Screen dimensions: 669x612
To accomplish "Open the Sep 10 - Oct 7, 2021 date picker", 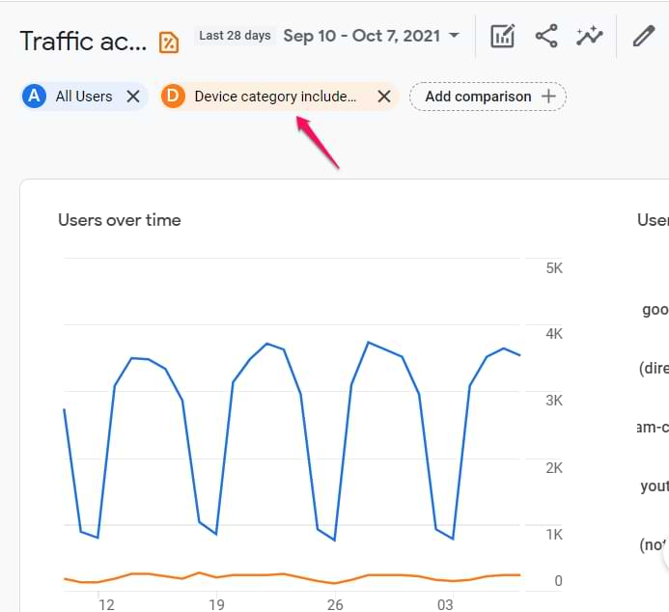I will click(x=361, y=36).
